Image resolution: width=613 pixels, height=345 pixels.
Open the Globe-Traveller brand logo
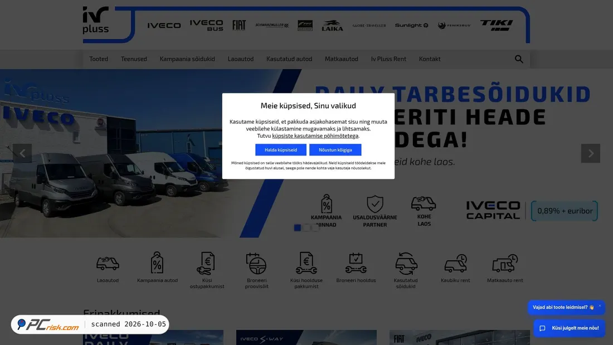click(369, 26)
